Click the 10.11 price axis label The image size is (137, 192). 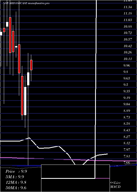coord(128,59)
